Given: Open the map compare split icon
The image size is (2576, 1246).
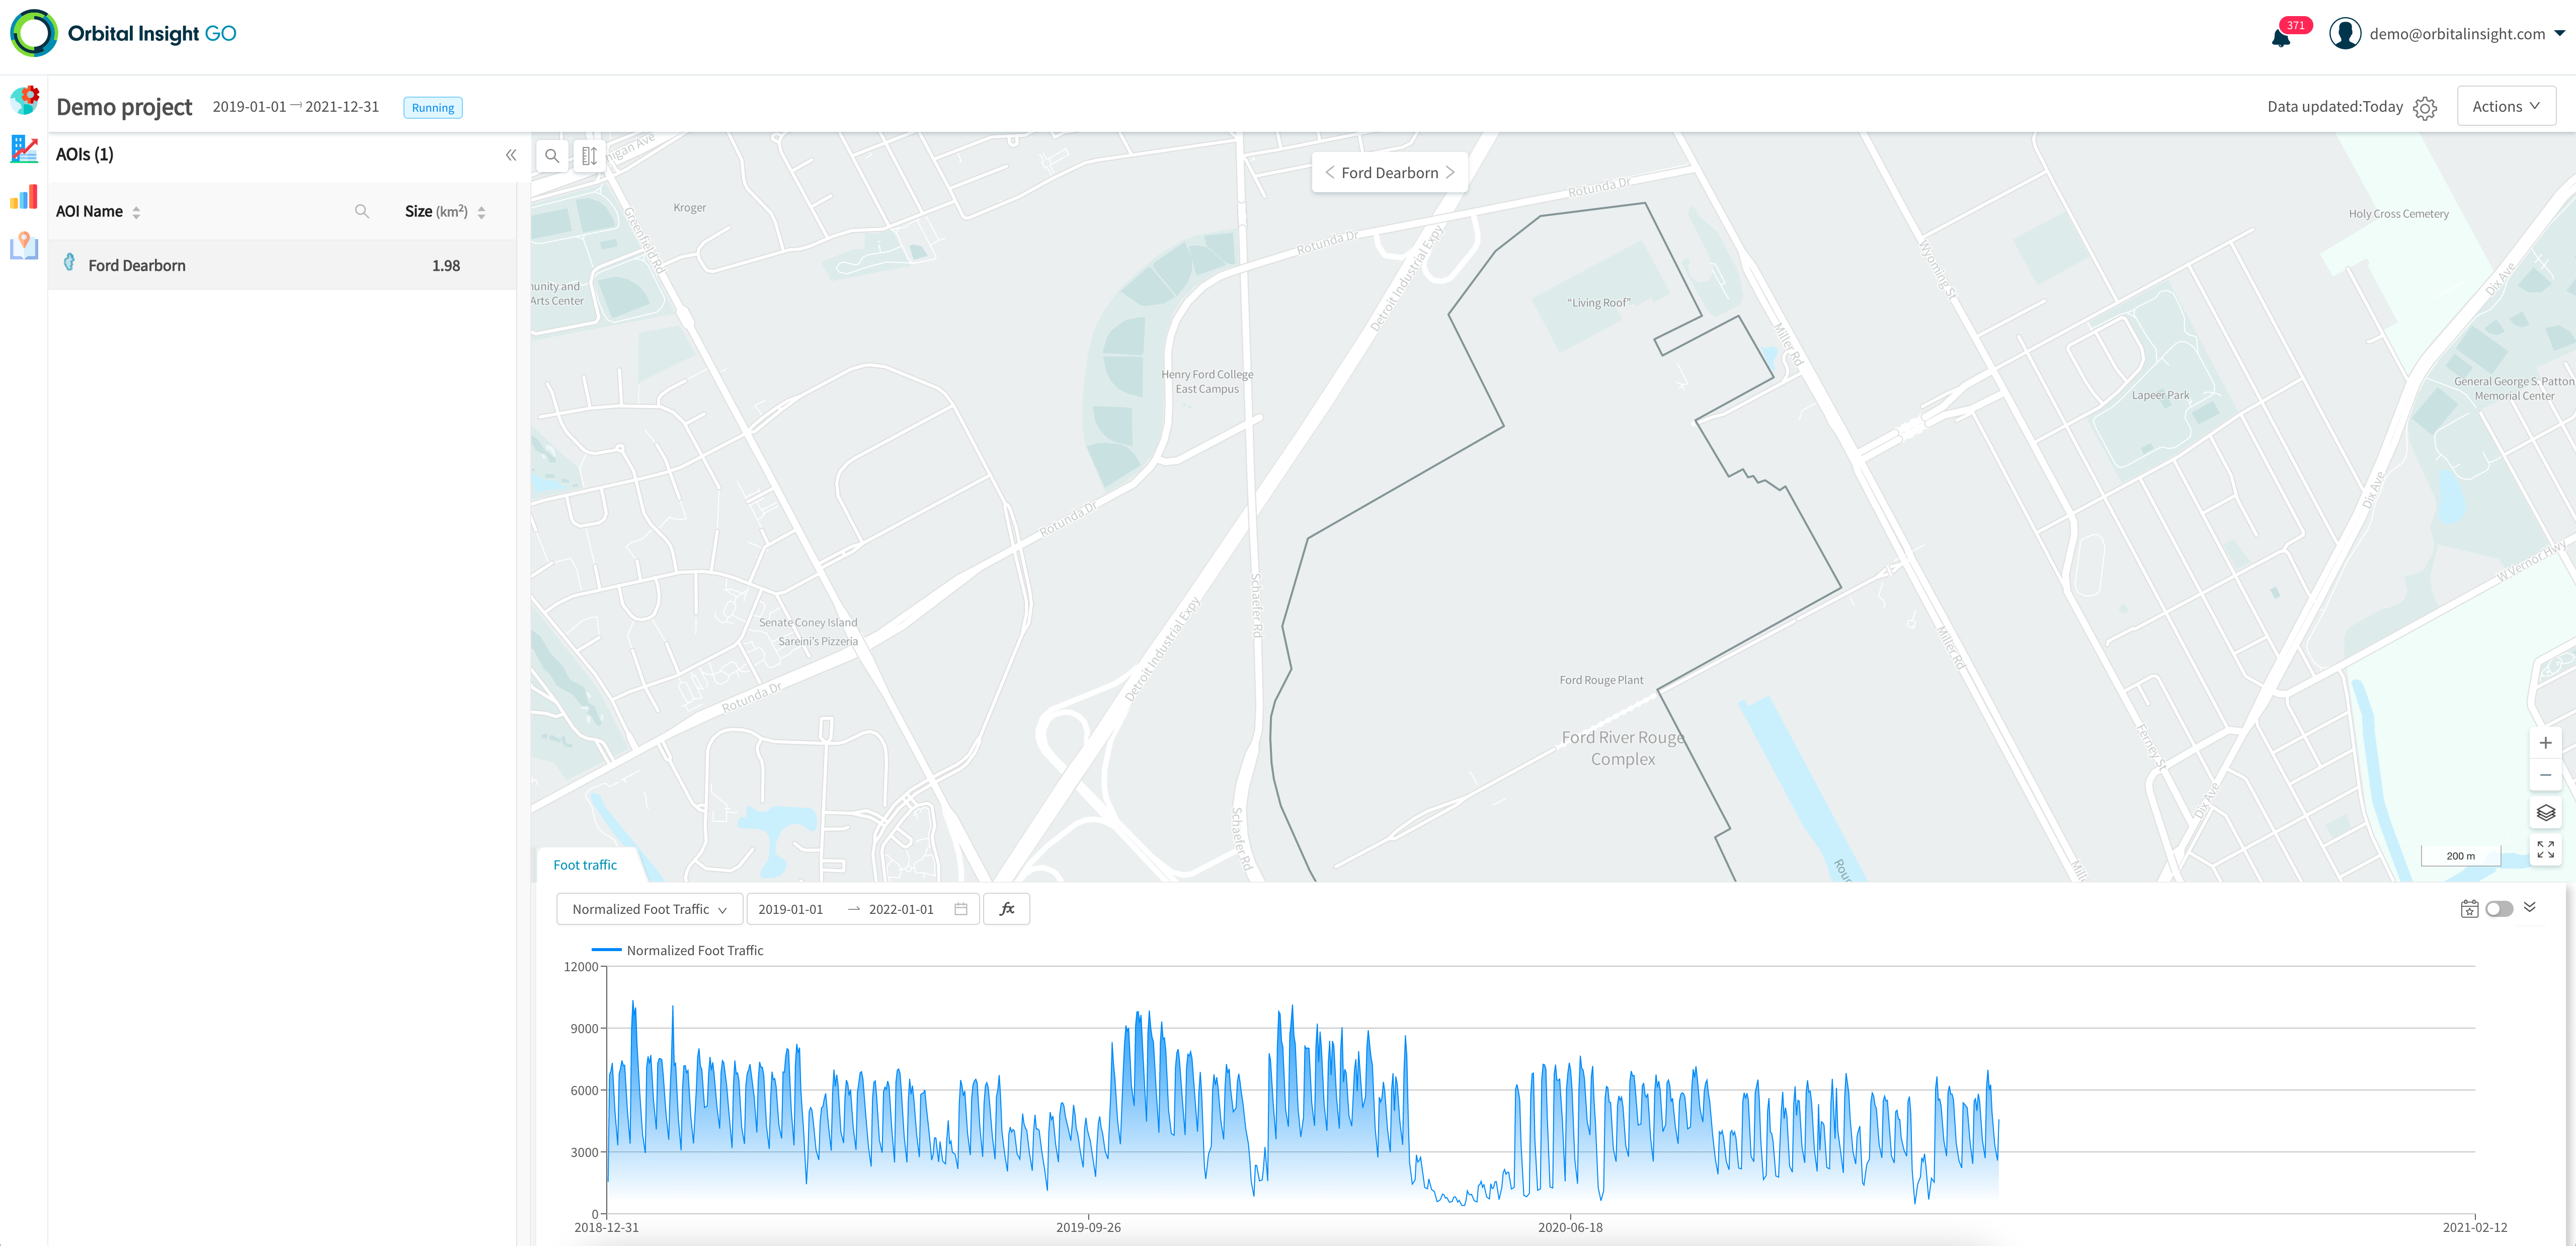Looking at the screenshot, I should pyautogui.click(x=589, y=156).
